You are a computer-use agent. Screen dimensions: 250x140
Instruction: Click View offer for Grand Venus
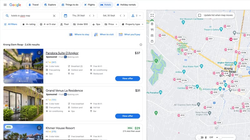point(127,116)
